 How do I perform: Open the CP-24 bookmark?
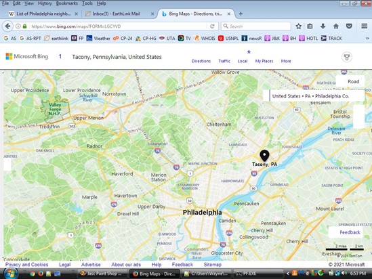[123, 38]
